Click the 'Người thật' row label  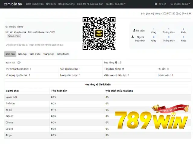click(x=11, y=97)
